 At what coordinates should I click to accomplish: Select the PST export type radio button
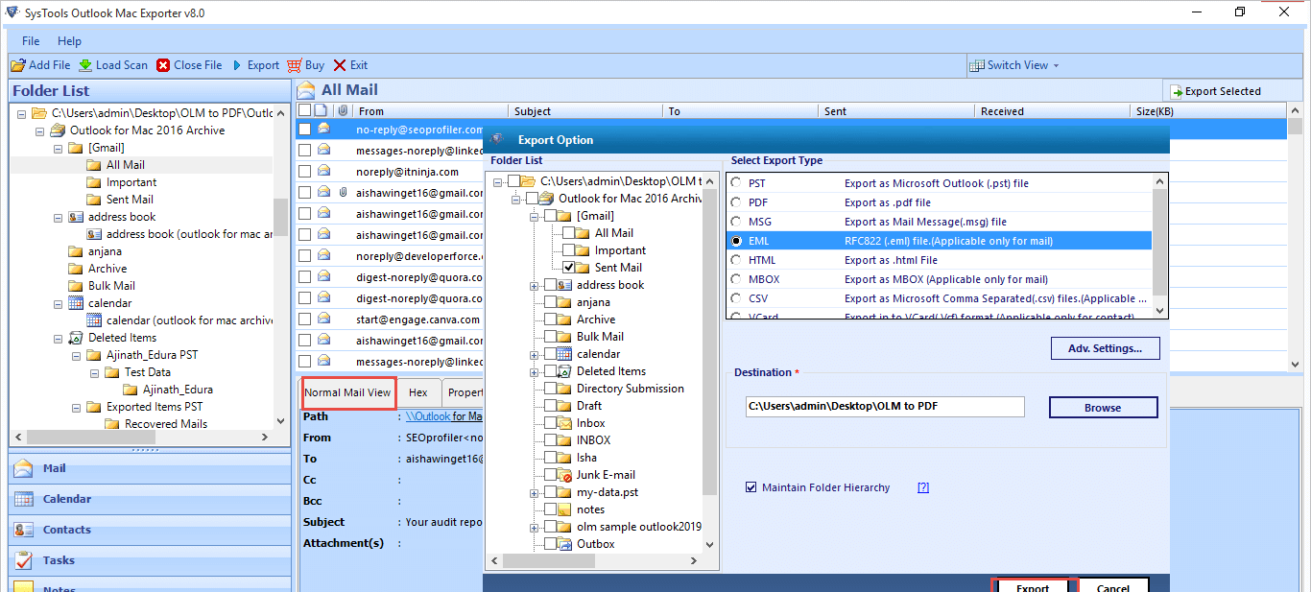click(736, 183)
